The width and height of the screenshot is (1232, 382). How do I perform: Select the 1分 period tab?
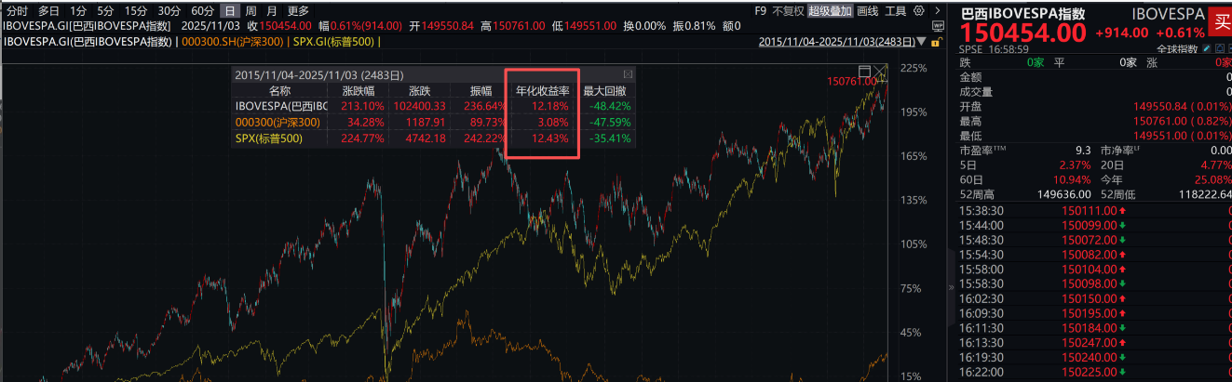[x=78, y=11]
